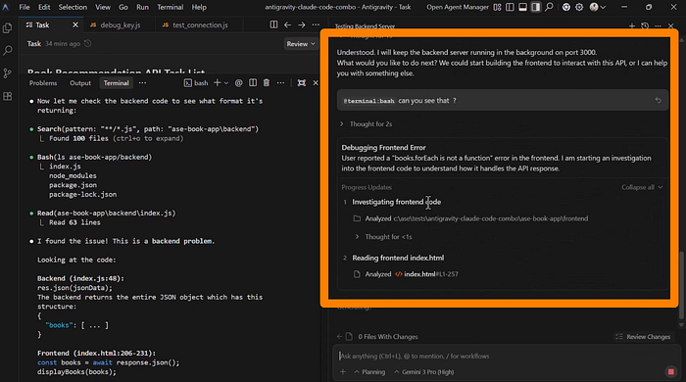Open the Run menu
The image size is (686, 382).
(142, 7)
